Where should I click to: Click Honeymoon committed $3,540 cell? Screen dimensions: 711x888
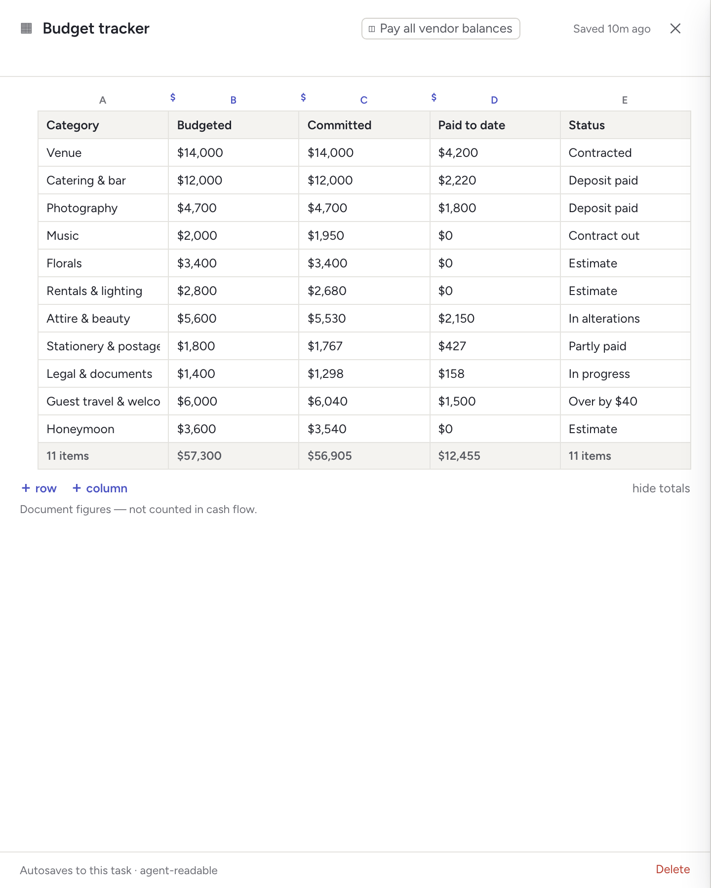(x=364, y=429)
